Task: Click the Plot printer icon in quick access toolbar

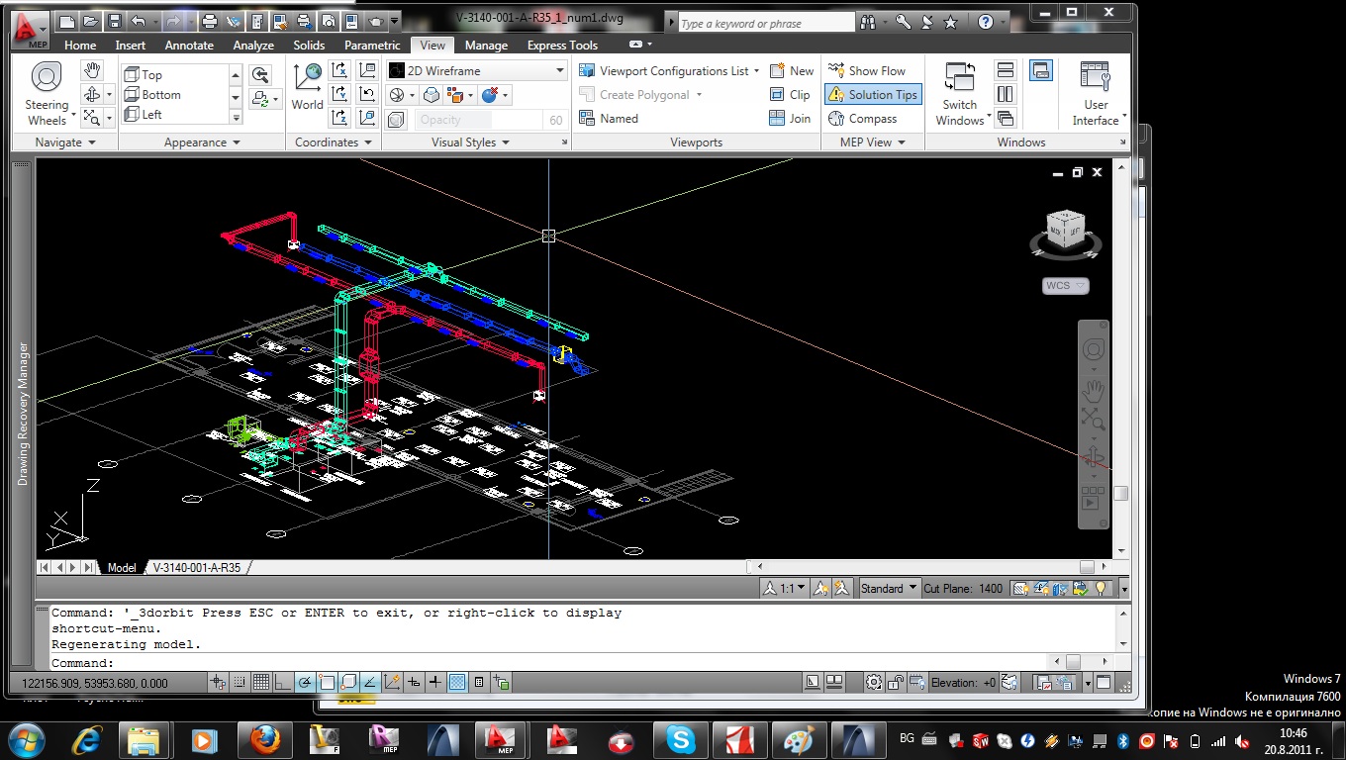Action: tap(209, 21)
